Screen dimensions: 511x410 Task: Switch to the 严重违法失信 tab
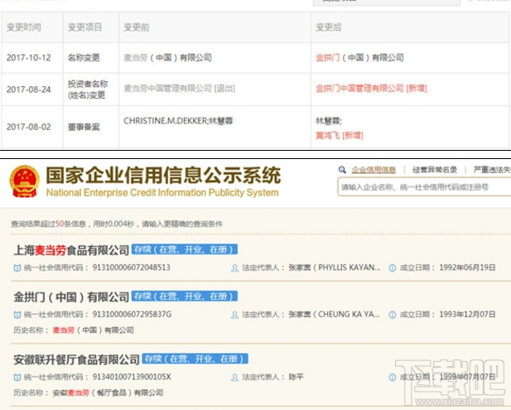coord(492,170)
